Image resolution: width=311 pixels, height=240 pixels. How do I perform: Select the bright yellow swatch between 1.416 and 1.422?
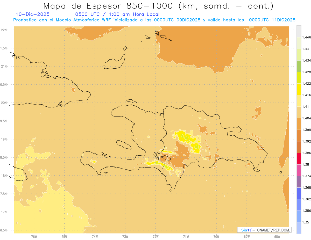pyautogui.click(x=299, y=89)
